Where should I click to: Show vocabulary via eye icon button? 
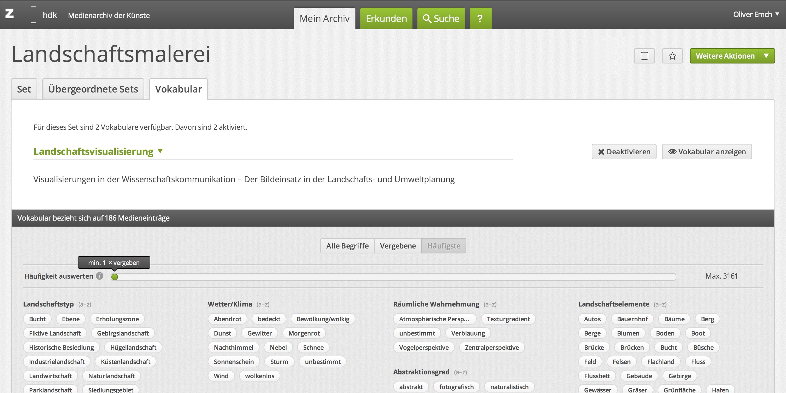pos(706,152)
